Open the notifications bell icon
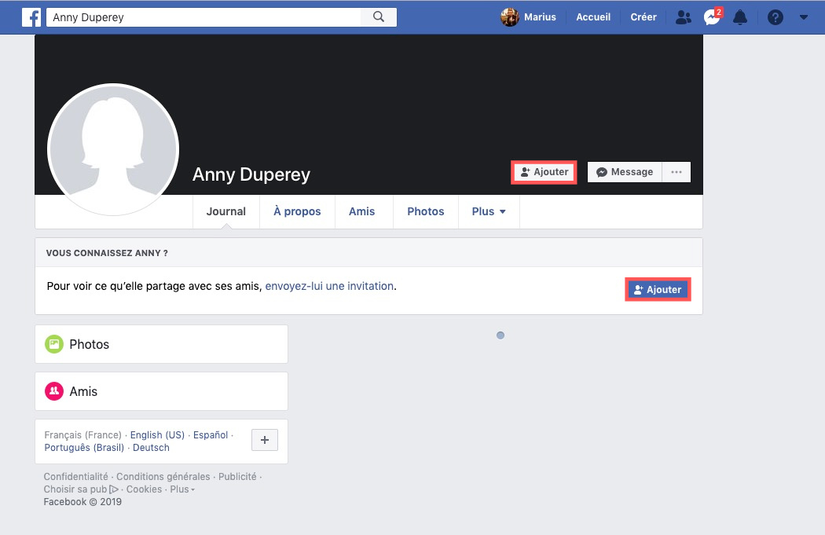The image size is (825, 535). (x=740, y=17)
